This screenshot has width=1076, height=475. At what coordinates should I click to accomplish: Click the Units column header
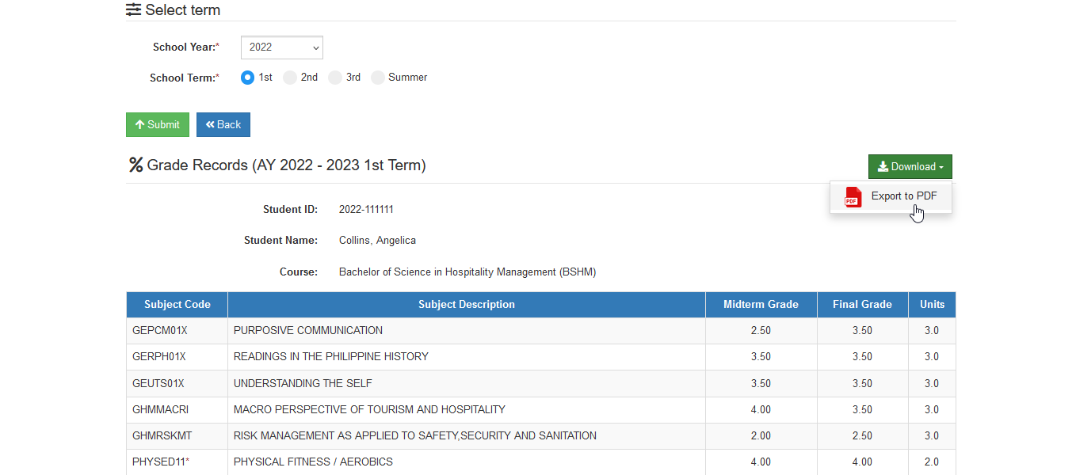click(932, 305)
